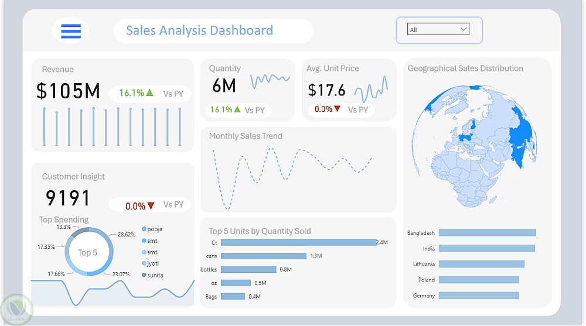Click the Geographical Sales Distribution heading

465,68
